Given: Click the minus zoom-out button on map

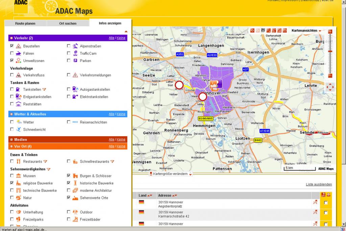Looking at the screenshot, I should pos(330,76).
